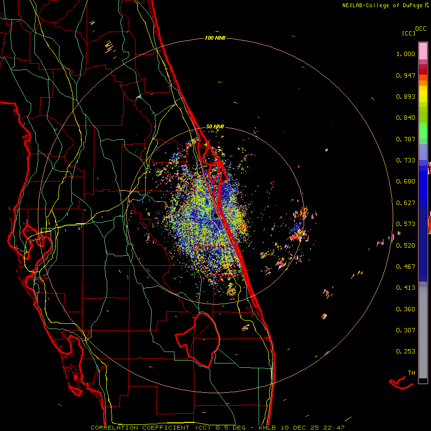Click the 0.467 legend value
This screenshot has width=431, height=431.
point(406,267)
